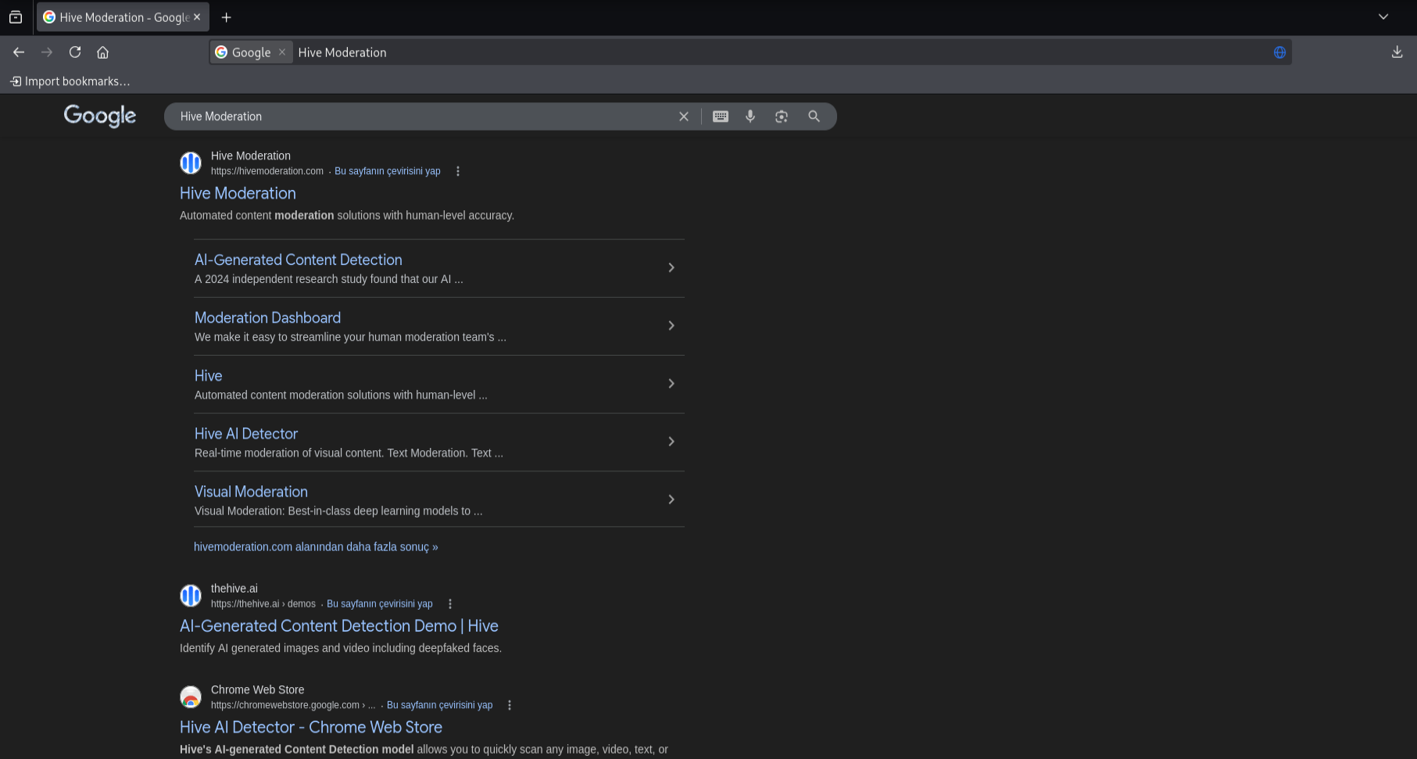Select the Hive Moderation - Google tab
The height and width of the screenshot is (759, 1417).
(122, 17)
